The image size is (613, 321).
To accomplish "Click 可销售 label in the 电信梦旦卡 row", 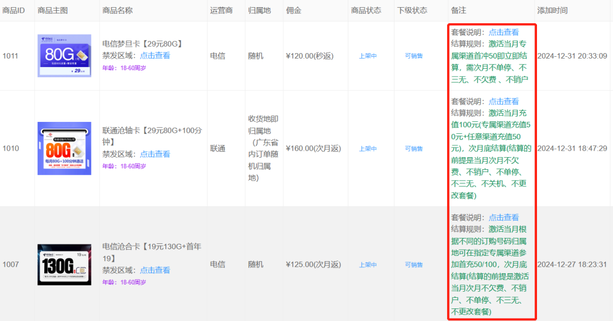I will (414, 56).
